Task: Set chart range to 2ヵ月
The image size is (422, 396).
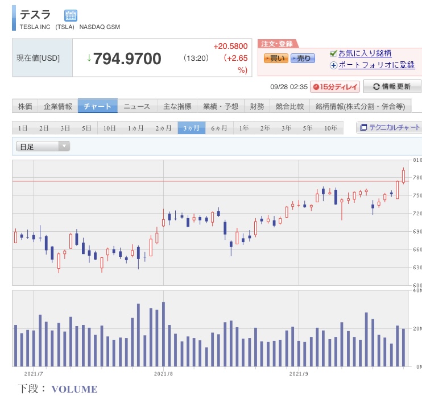Action: [164, 128]
